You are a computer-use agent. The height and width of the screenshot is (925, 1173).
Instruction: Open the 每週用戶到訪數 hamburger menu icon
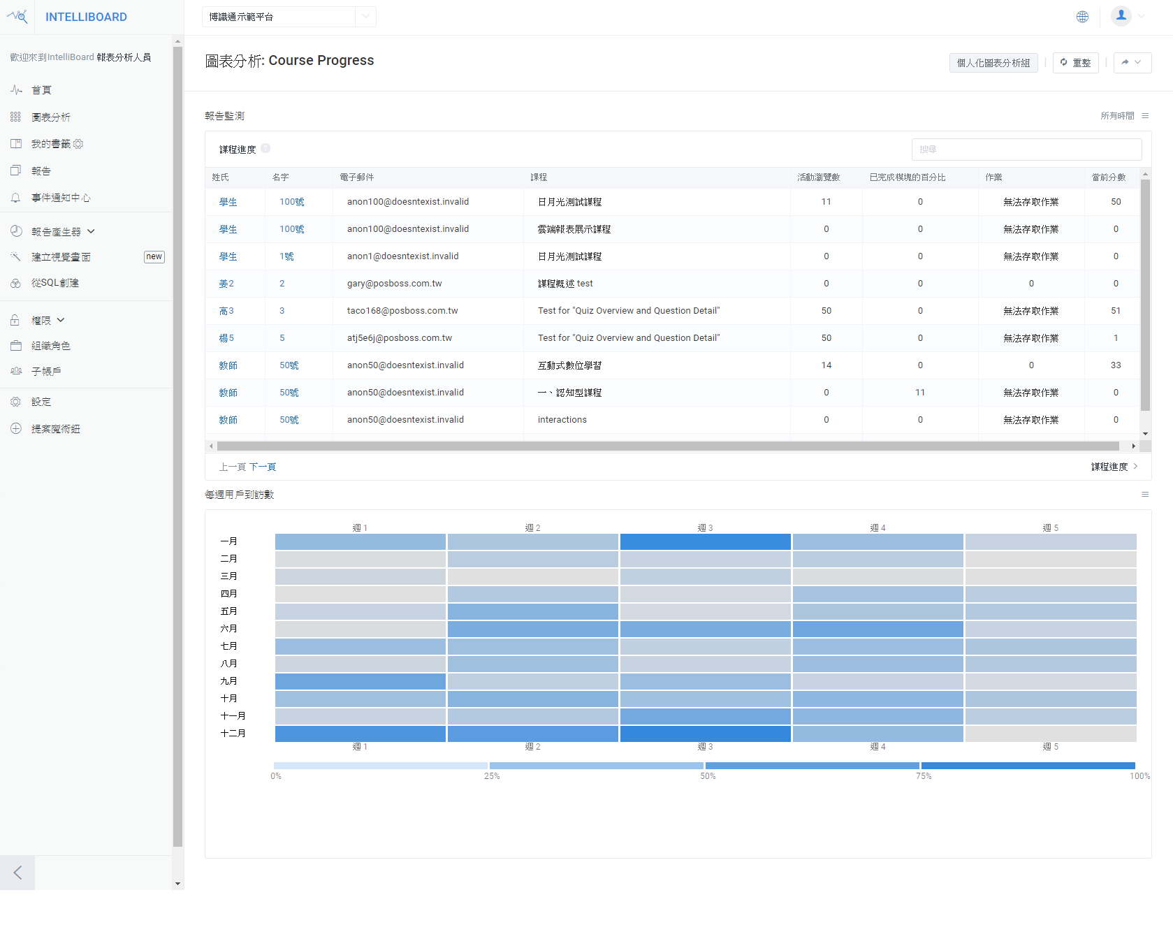[1145, 495]
